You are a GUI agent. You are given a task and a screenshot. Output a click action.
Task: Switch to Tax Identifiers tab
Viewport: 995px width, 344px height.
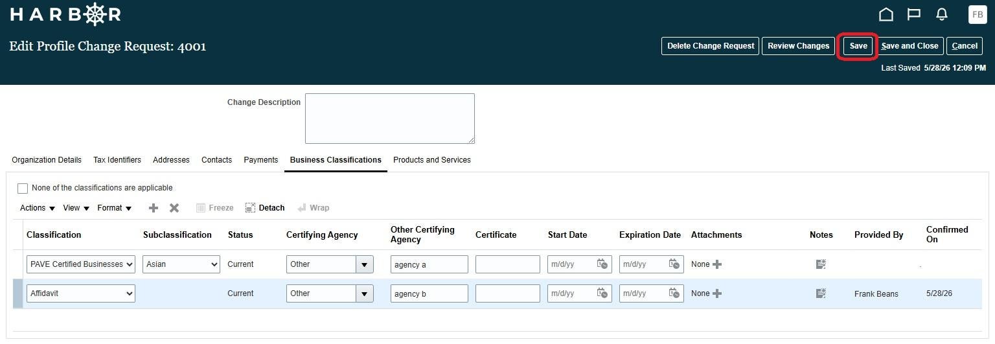click(x=117, y=160)
